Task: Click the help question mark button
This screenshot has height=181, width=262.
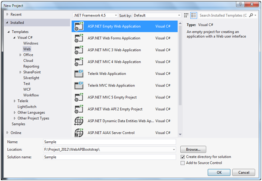Action: click(x=240, y=4)
